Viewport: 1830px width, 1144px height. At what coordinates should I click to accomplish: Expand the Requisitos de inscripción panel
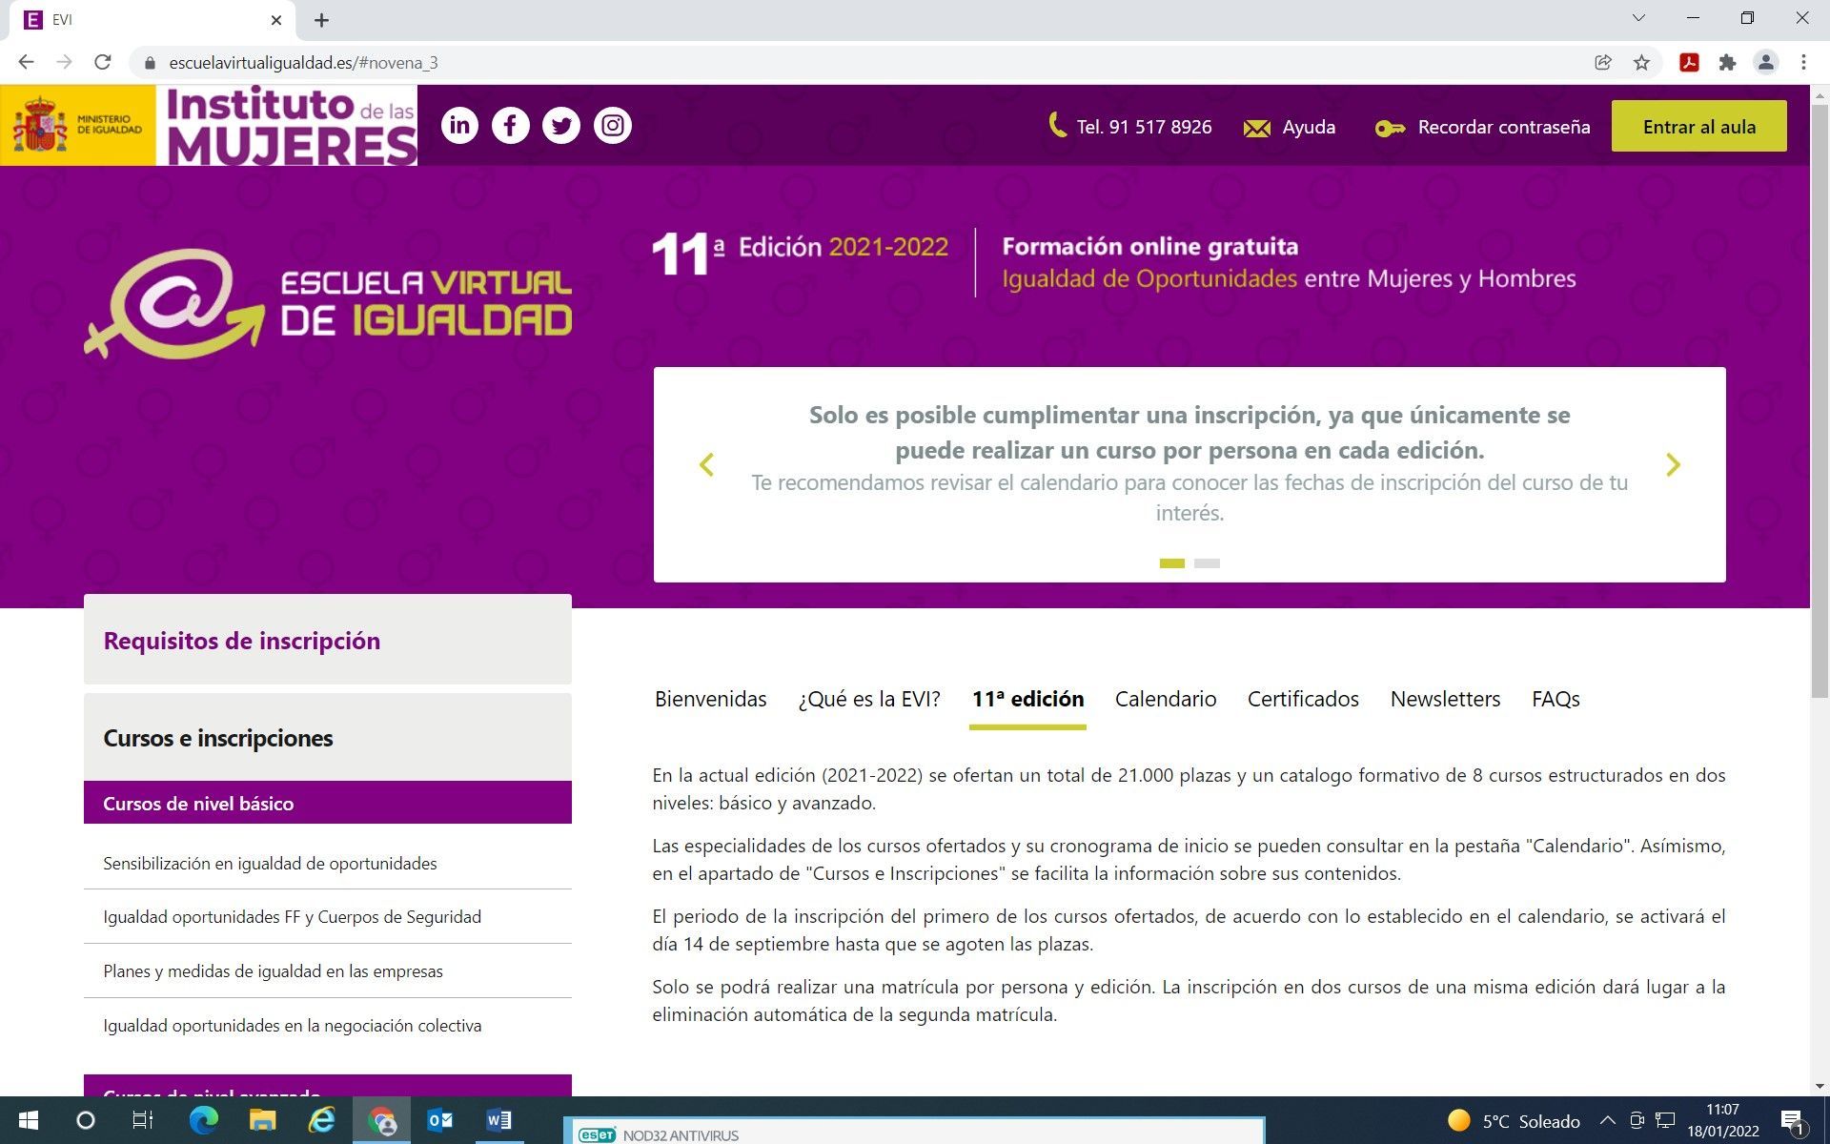tap(328, 640)
